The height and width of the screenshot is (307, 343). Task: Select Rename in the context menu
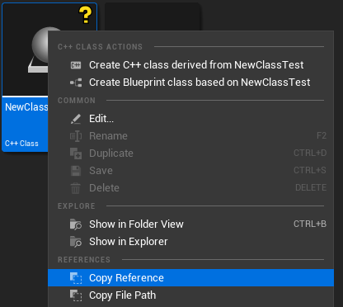[x=190, y=136]
